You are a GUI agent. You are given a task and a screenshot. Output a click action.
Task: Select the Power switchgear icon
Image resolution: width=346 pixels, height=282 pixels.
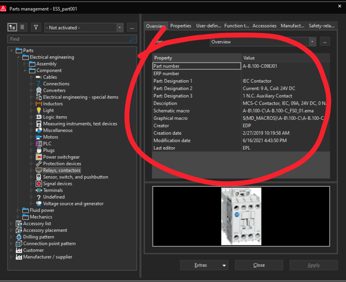[39, 157]
